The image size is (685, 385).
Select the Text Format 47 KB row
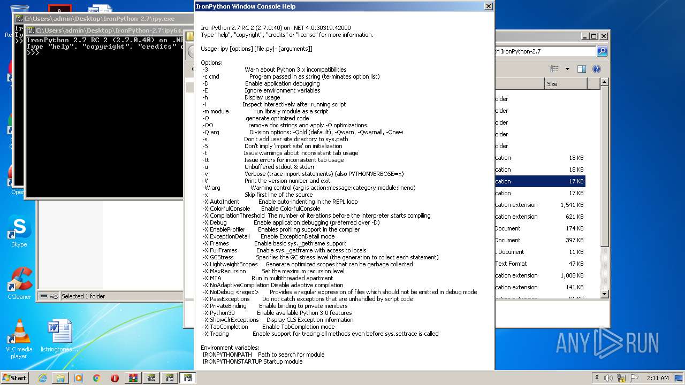[540, 264]
